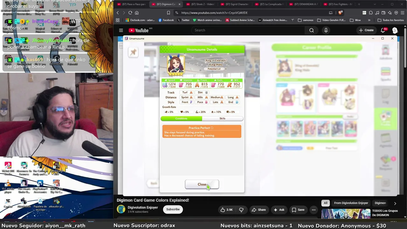Go back in the browser
The width and height of the screenshot is (407, 229).
[x=118, y=13]
